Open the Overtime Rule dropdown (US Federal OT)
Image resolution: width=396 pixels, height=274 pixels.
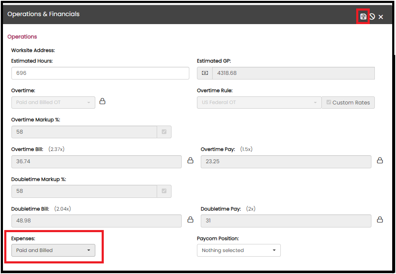259,103
